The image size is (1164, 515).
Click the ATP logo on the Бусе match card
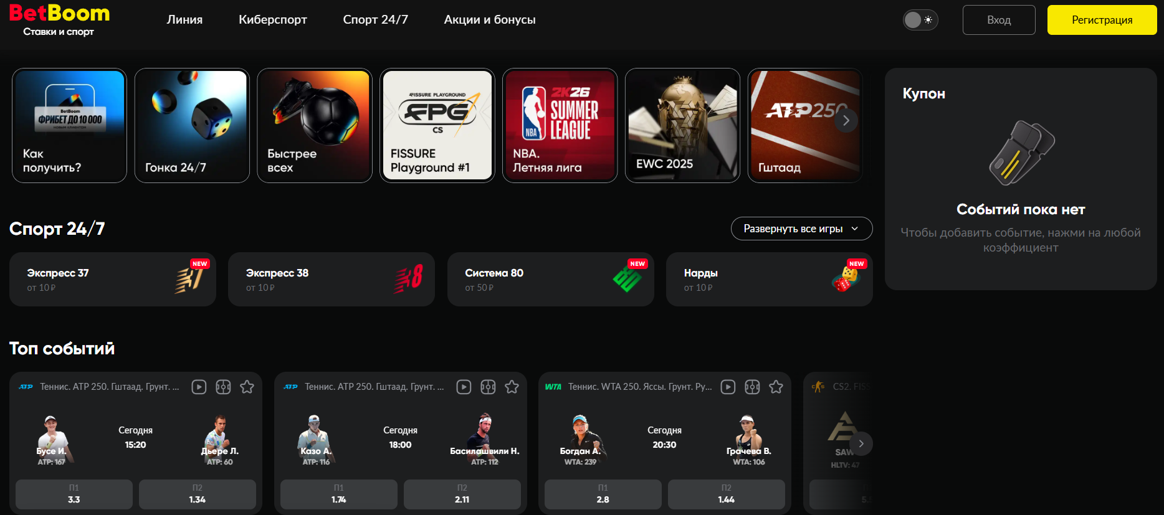(26, 387)
